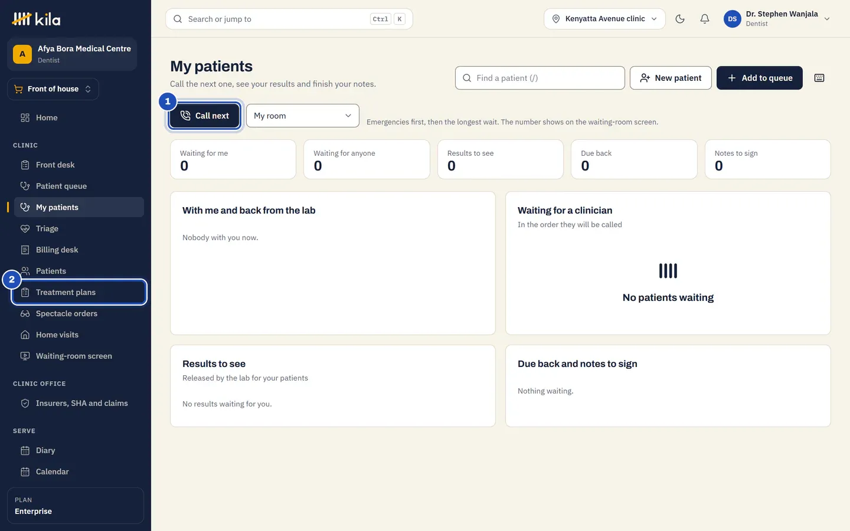Select the Results to see stat card
The width and height of the screenshot is (850, 531).
point(501,159)
